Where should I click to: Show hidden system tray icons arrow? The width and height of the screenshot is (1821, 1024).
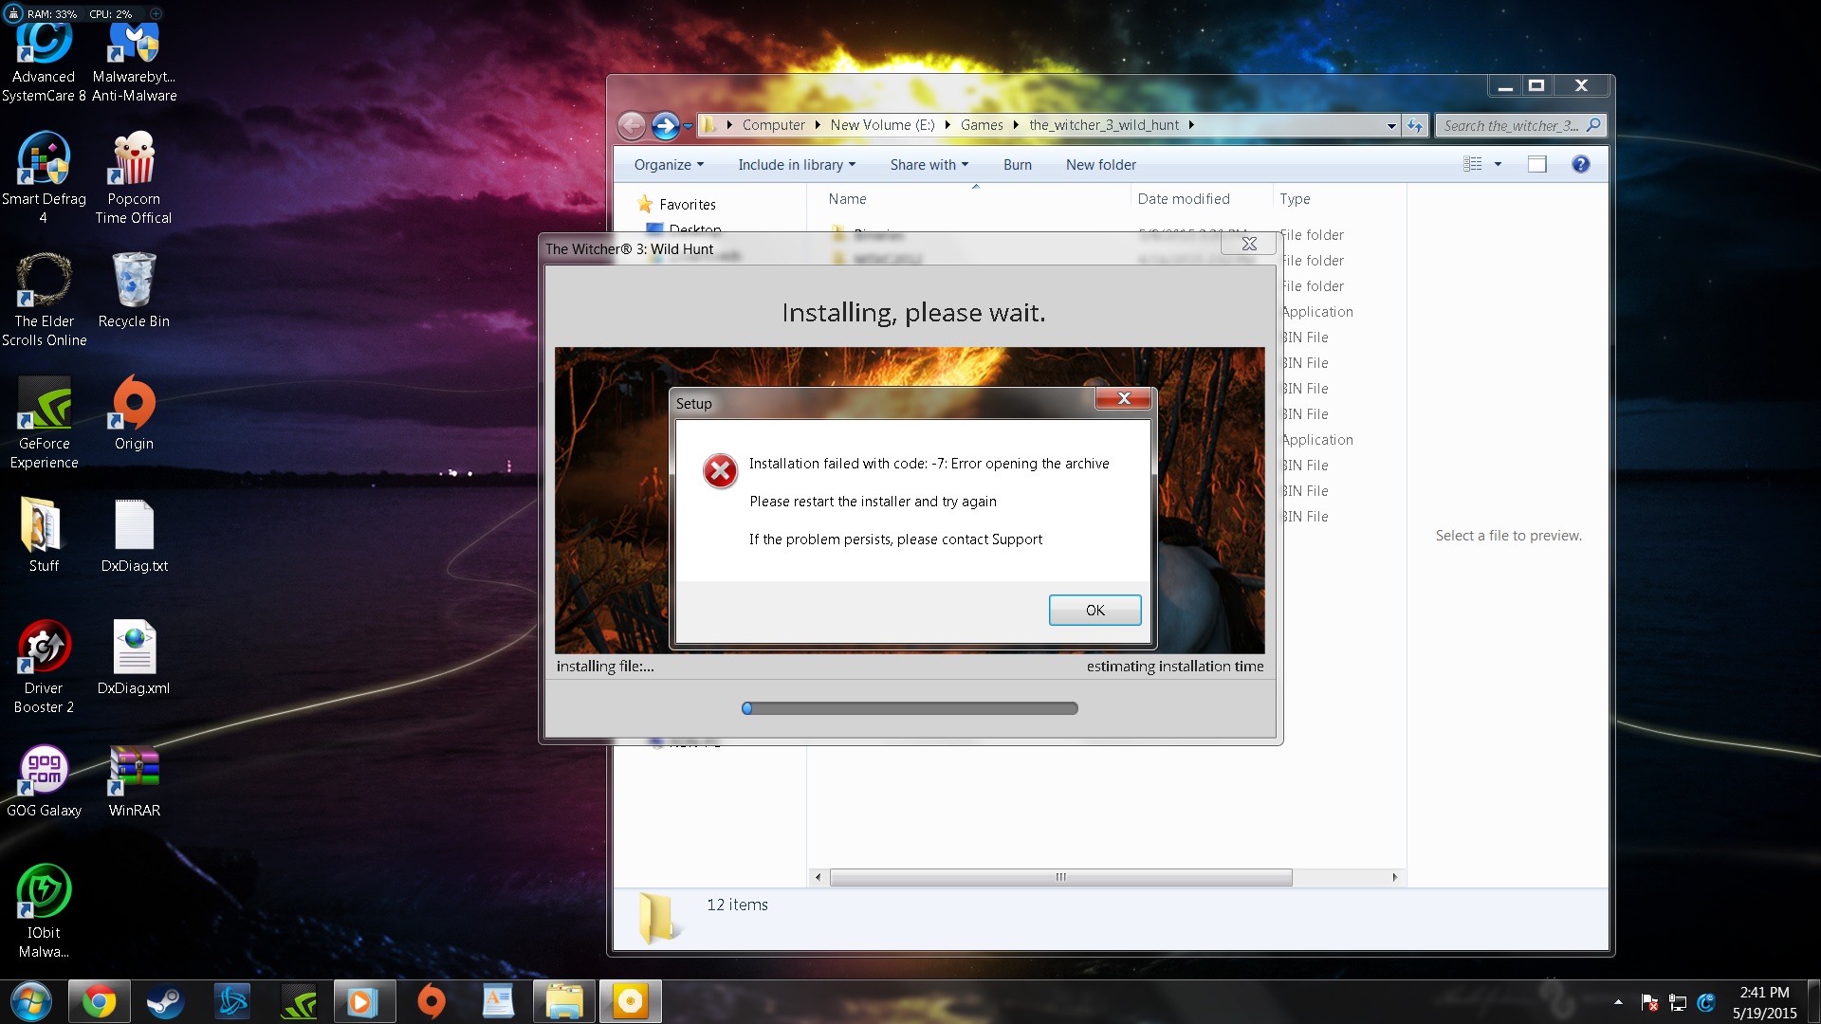(1618, 1002)
